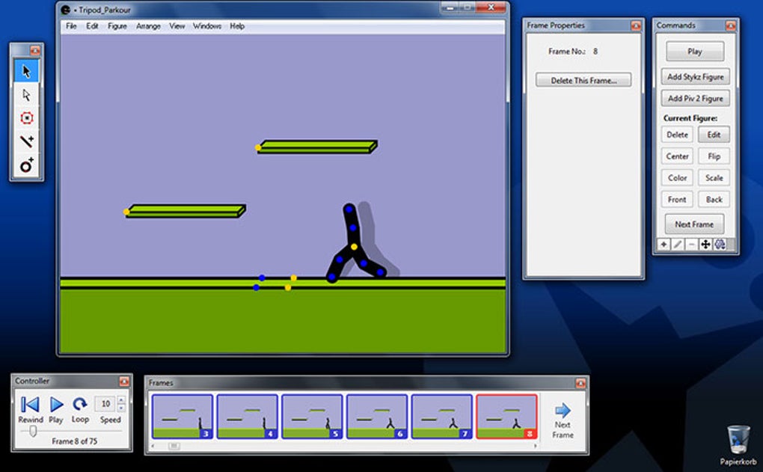Click Add Piv 2 Figure button
Screen dimensions: 763x472
click(696, 98)
